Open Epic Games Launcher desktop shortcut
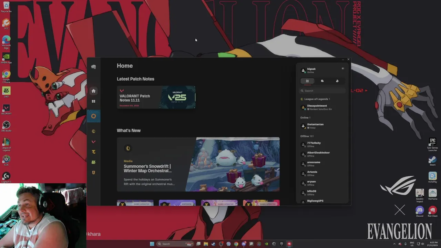The width and height of the screenshot is (441, 248). coord(432,145)
